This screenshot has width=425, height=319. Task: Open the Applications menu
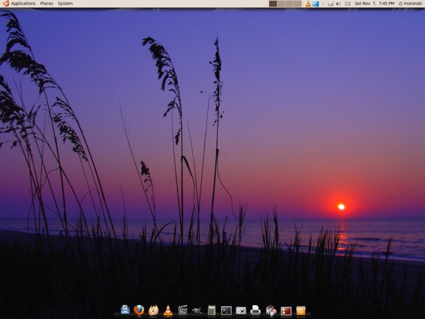tap(23, 3)
